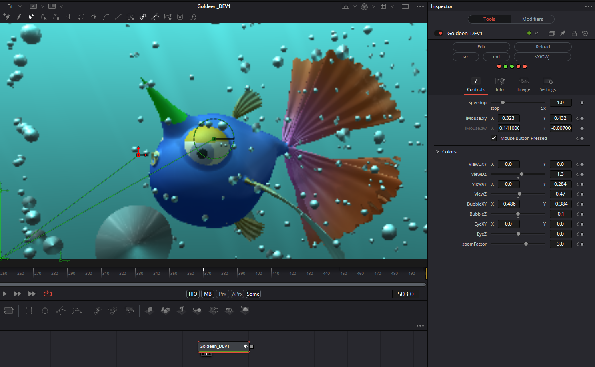595x367 pixels.
Task: Uncheck the Mouse Button Pressed checkbox
Action: [x=494, y=138]
